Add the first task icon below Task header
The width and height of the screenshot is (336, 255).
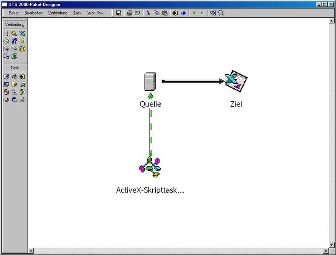(6, 76)
